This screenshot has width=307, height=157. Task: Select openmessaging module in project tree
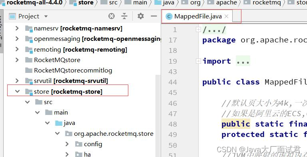97,39
